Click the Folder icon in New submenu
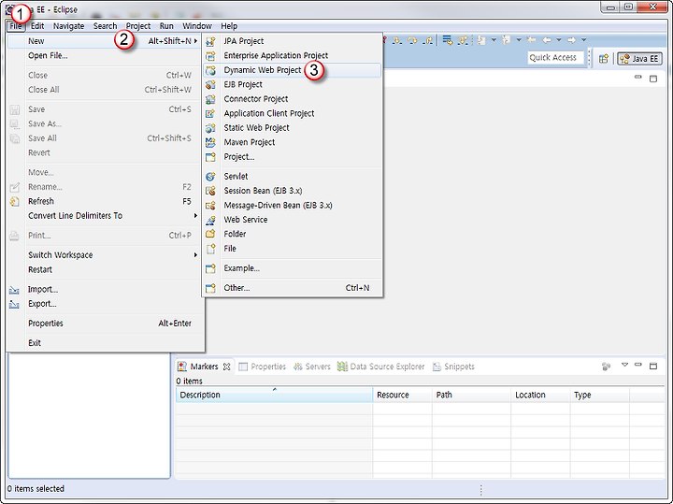 (x=210, y=234)
